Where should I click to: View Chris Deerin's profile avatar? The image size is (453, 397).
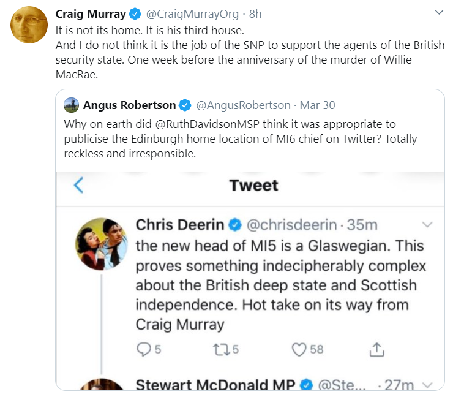click(102, 244)
